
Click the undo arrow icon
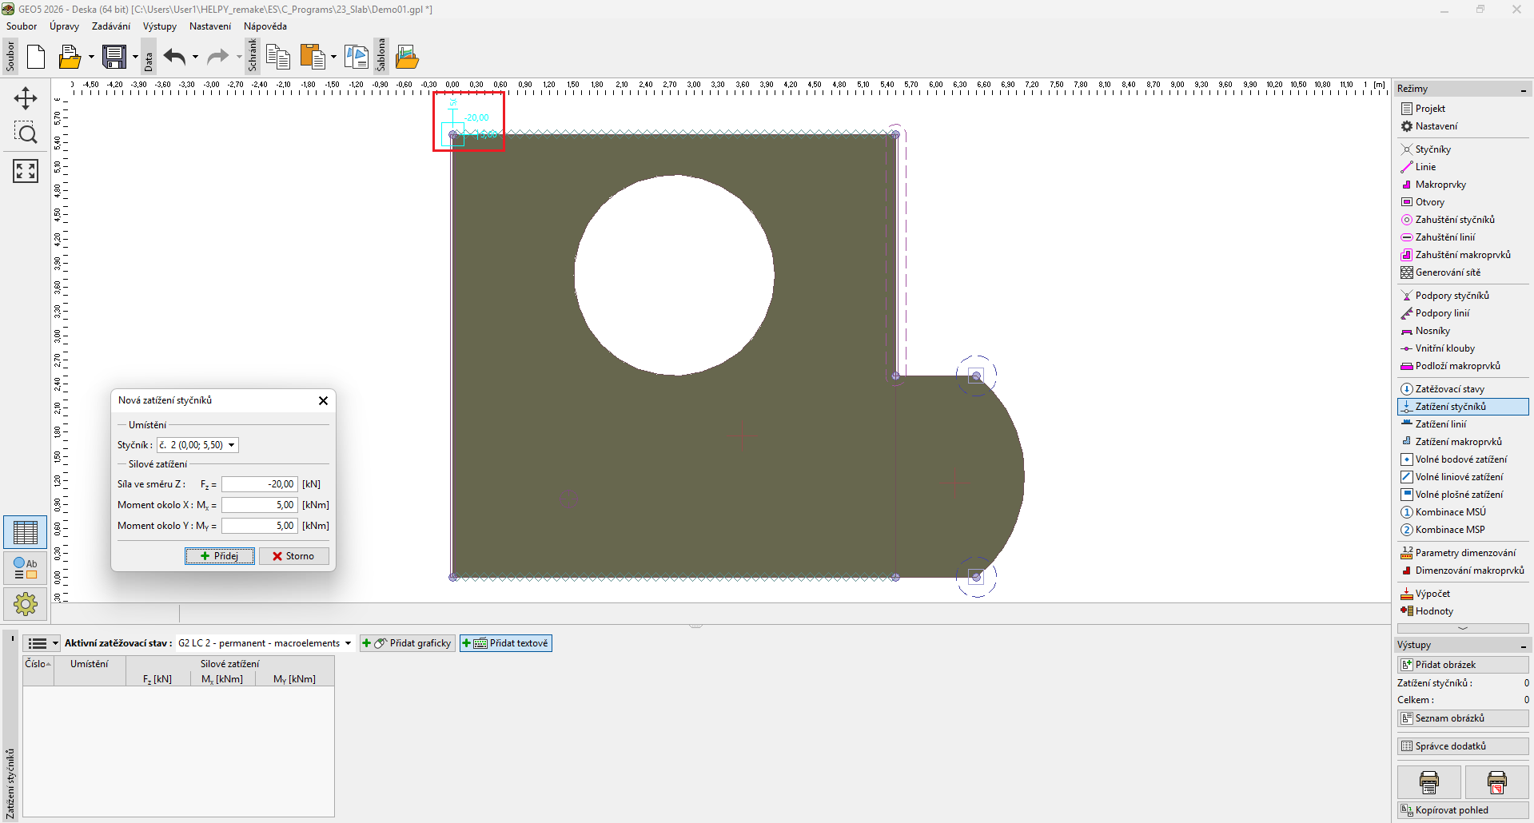(x=174, y=58)
